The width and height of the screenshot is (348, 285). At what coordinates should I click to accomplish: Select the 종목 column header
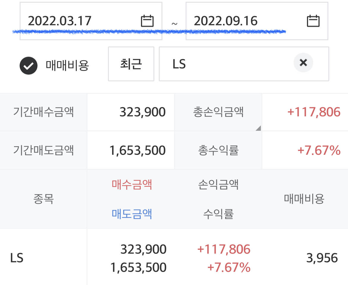tap(43, 199)
